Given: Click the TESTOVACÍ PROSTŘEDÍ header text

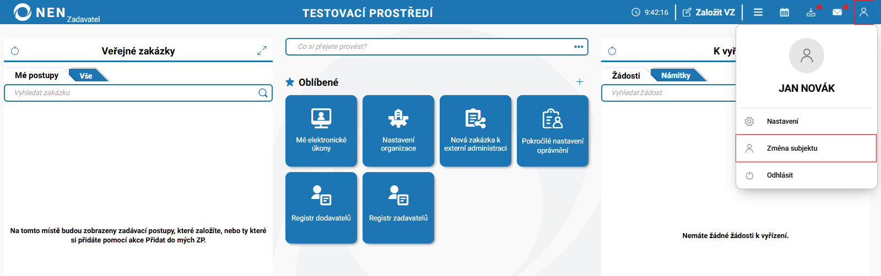Looking at the screenshot, I should [x=367, y=13].
